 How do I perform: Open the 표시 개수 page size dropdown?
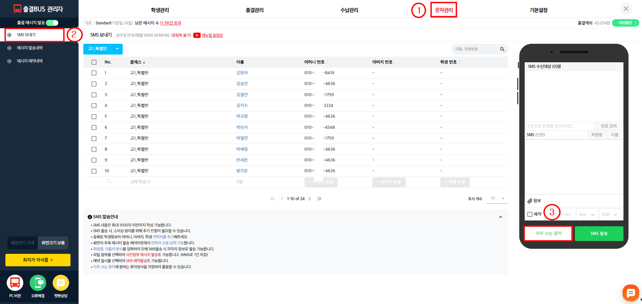(x=497, y=198)
